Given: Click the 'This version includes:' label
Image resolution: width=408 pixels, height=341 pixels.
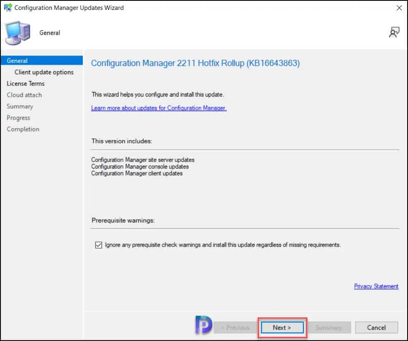Looking at the screenshot, I should (x=121, y=141).
